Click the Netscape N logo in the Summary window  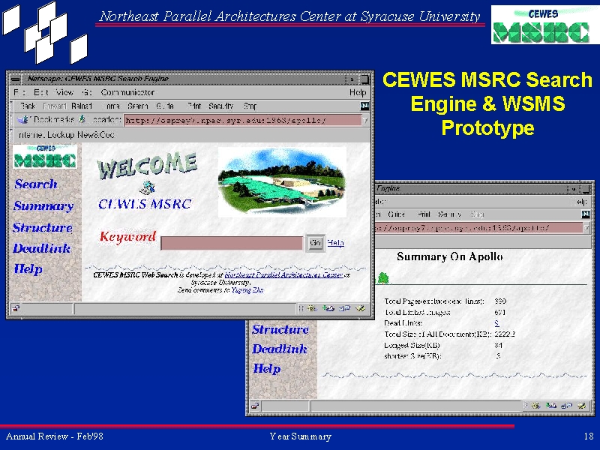pyautogui.click(x=586, y=214)
